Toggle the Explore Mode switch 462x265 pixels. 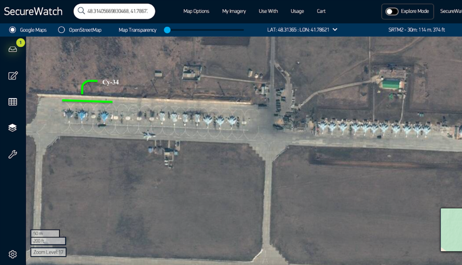(x=392, y=11)
